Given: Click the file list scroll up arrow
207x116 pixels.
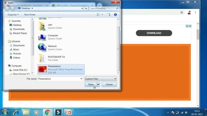Looking at the screenshot, I should click(x=118, y=19).
